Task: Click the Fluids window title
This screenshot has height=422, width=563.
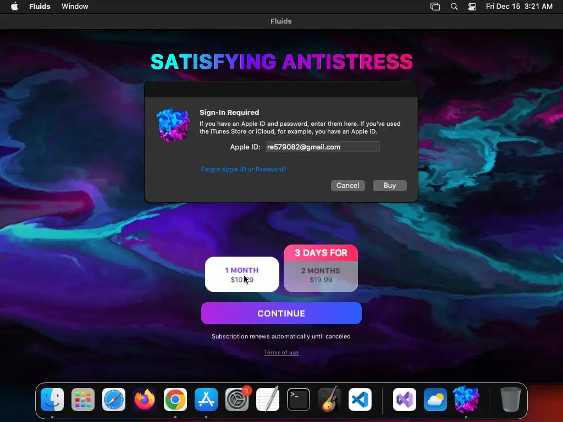Action: coord(281,21)
